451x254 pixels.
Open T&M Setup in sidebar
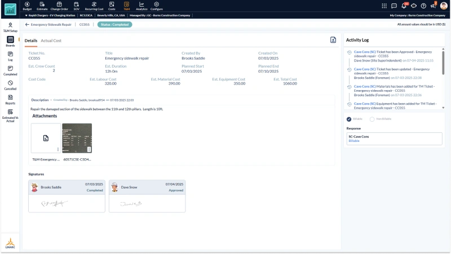tap(10, 27)
